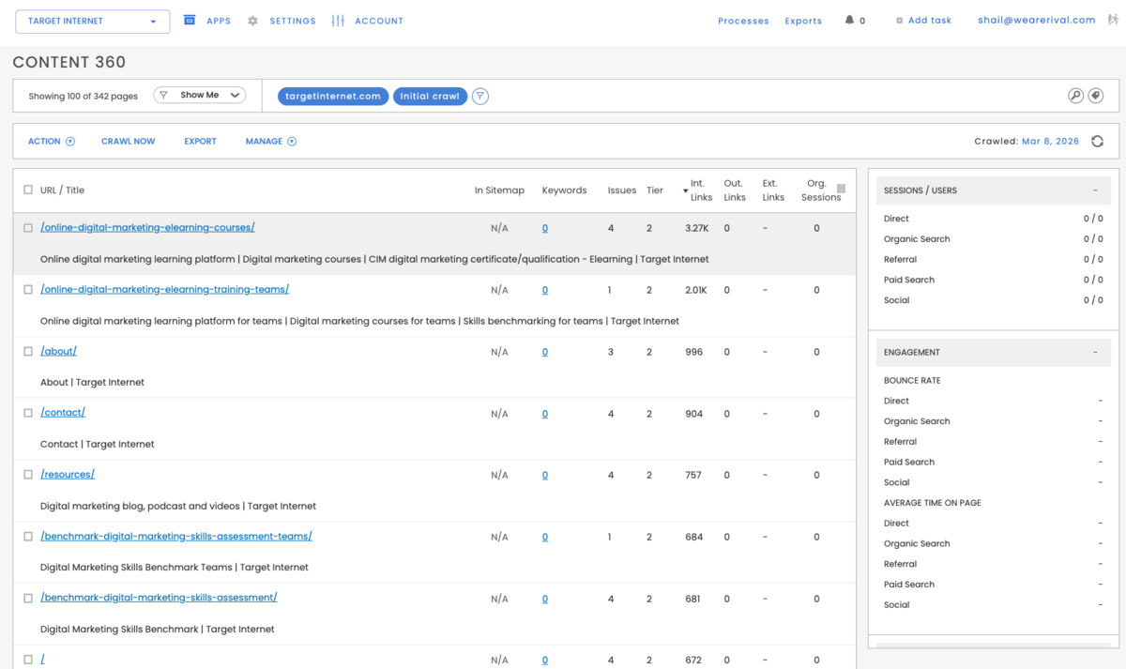Open the /contact/ URL link
Image resolution: width=1126 pixels, height=669 pixels.
click(63, 413)
